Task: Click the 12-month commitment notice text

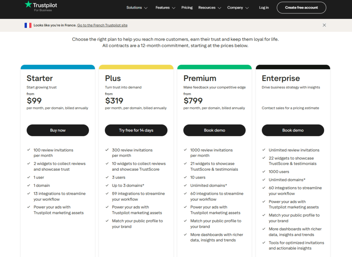Action: tap(175, 46)
